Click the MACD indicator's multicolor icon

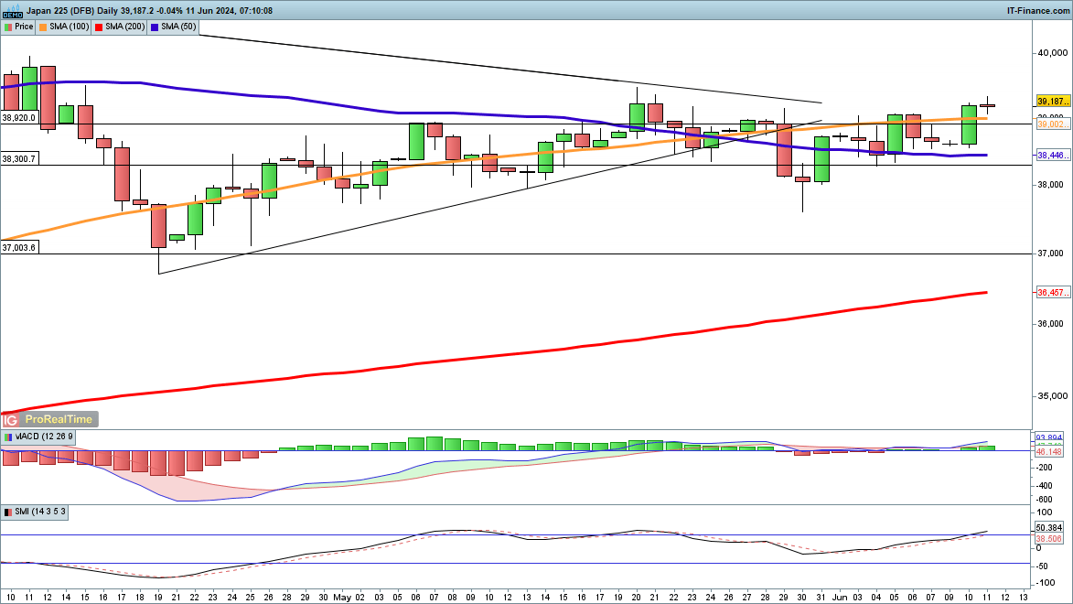[8, 437]
